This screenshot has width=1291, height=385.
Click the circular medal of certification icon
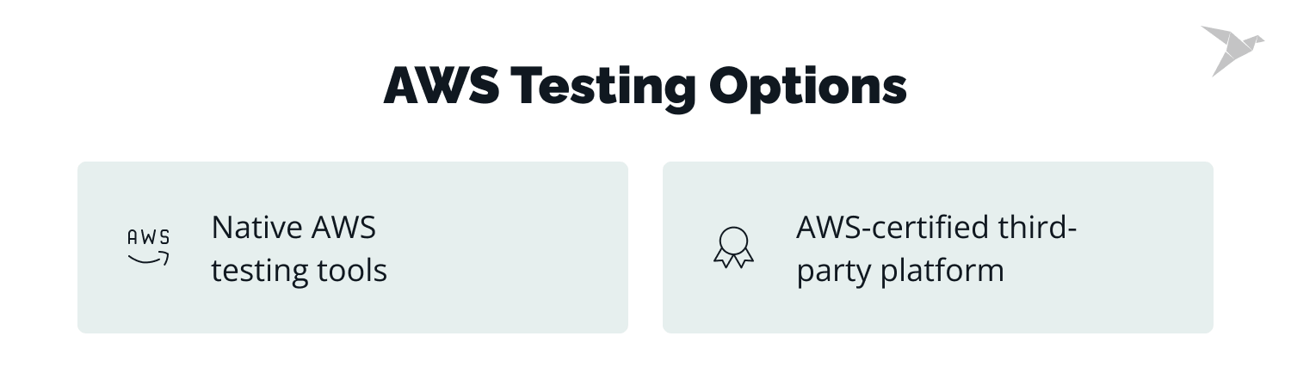click(733, 239)
